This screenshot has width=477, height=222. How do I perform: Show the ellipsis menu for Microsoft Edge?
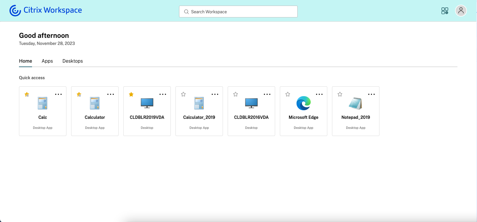point(319,94)
